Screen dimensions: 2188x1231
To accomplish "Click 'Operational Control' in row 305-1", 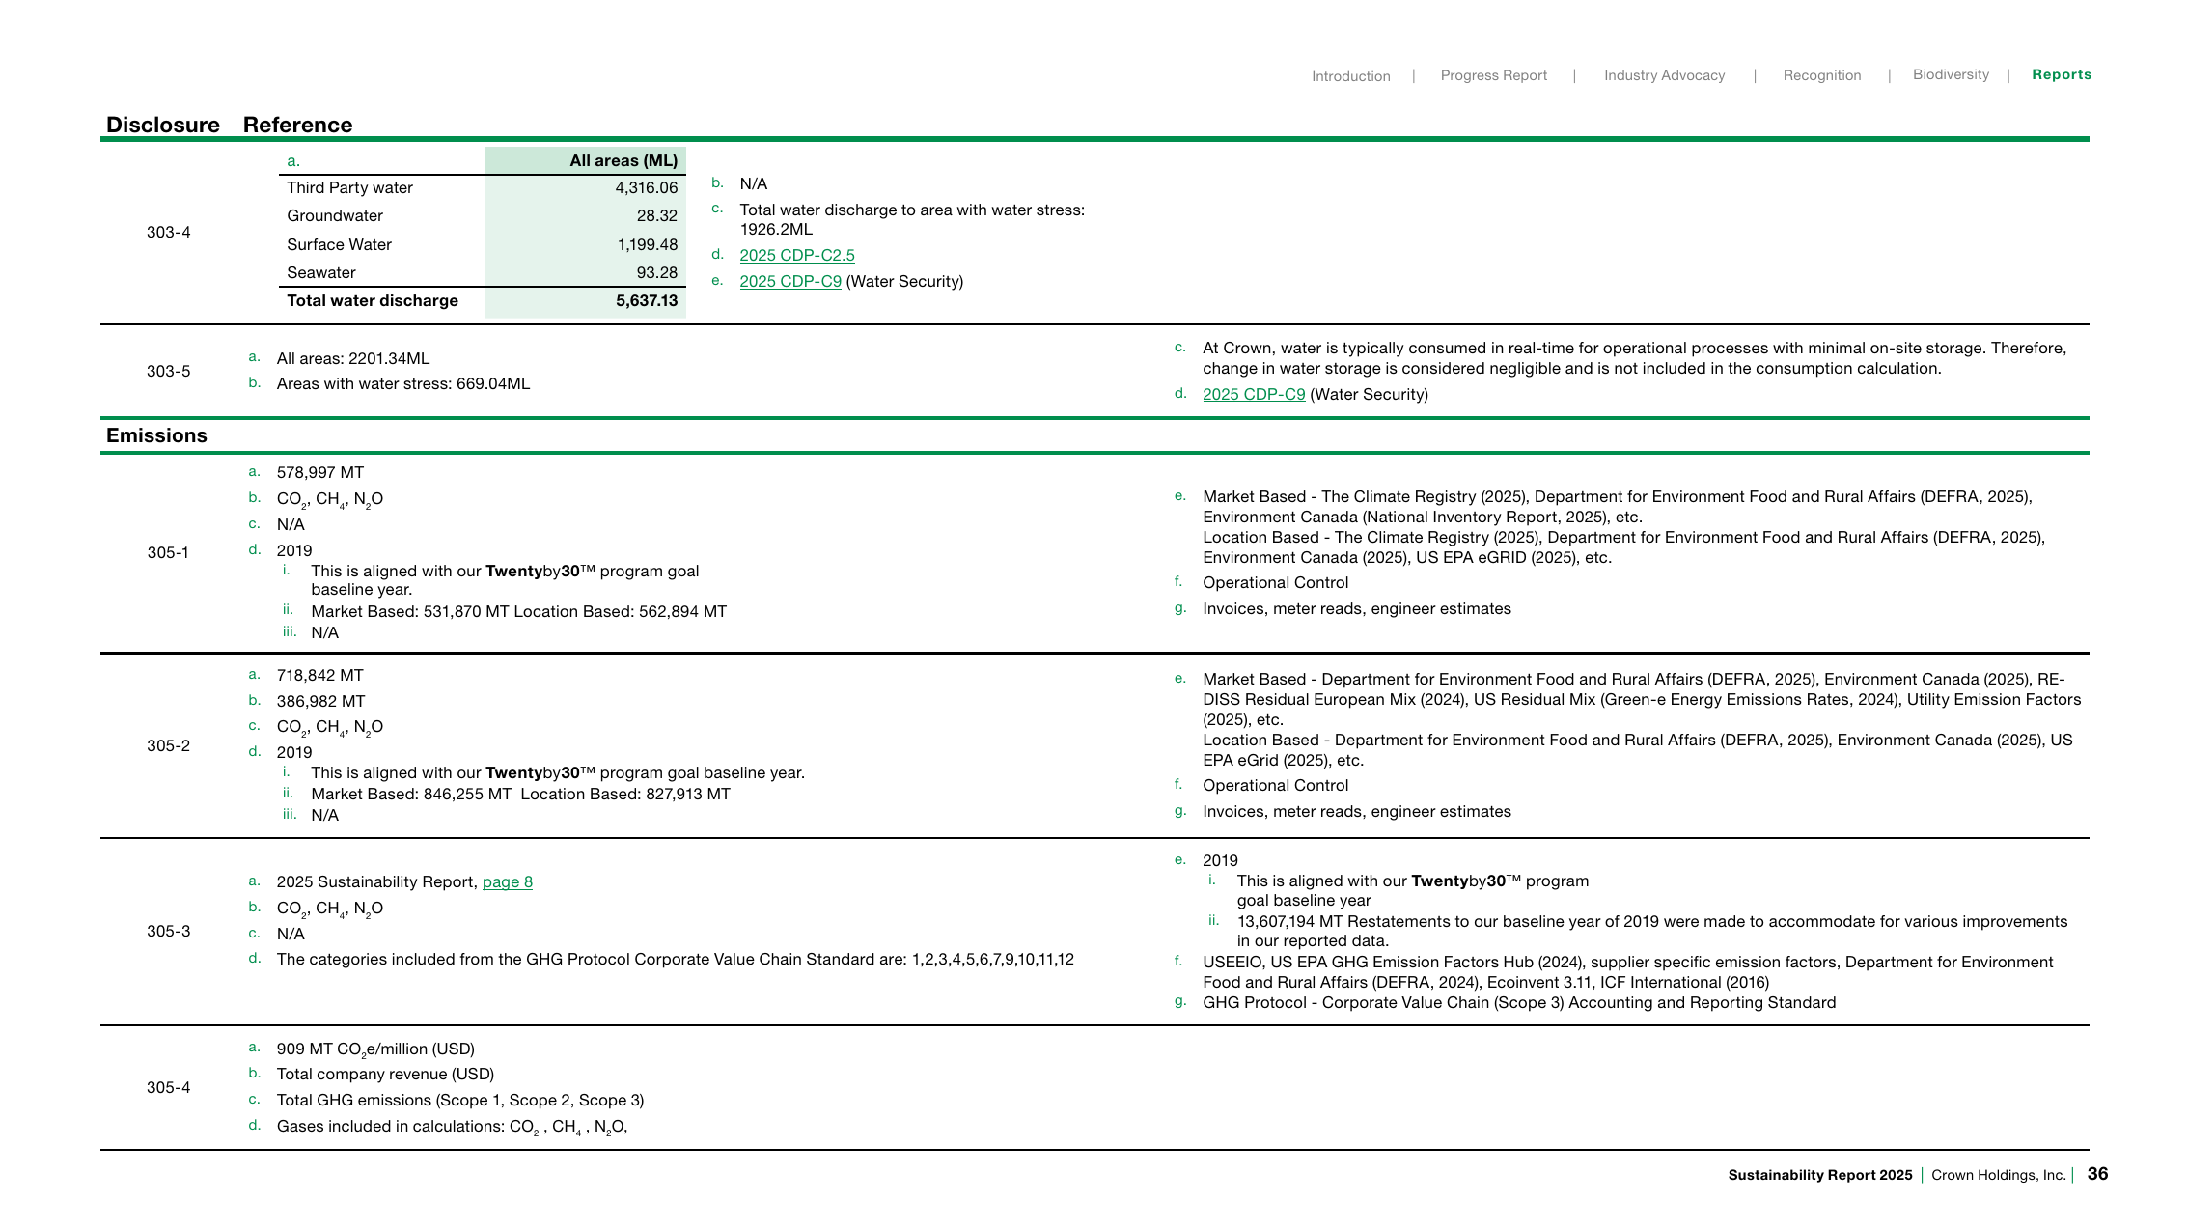I will pos(1275,582).
